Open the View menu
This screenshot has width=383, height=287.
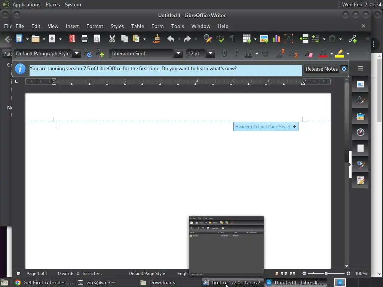tap(53, 26)
